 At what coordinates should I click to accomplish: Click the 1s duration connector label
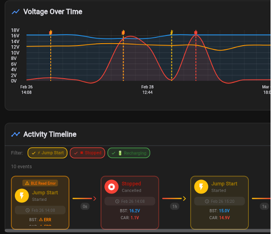[x=264, y=207]
